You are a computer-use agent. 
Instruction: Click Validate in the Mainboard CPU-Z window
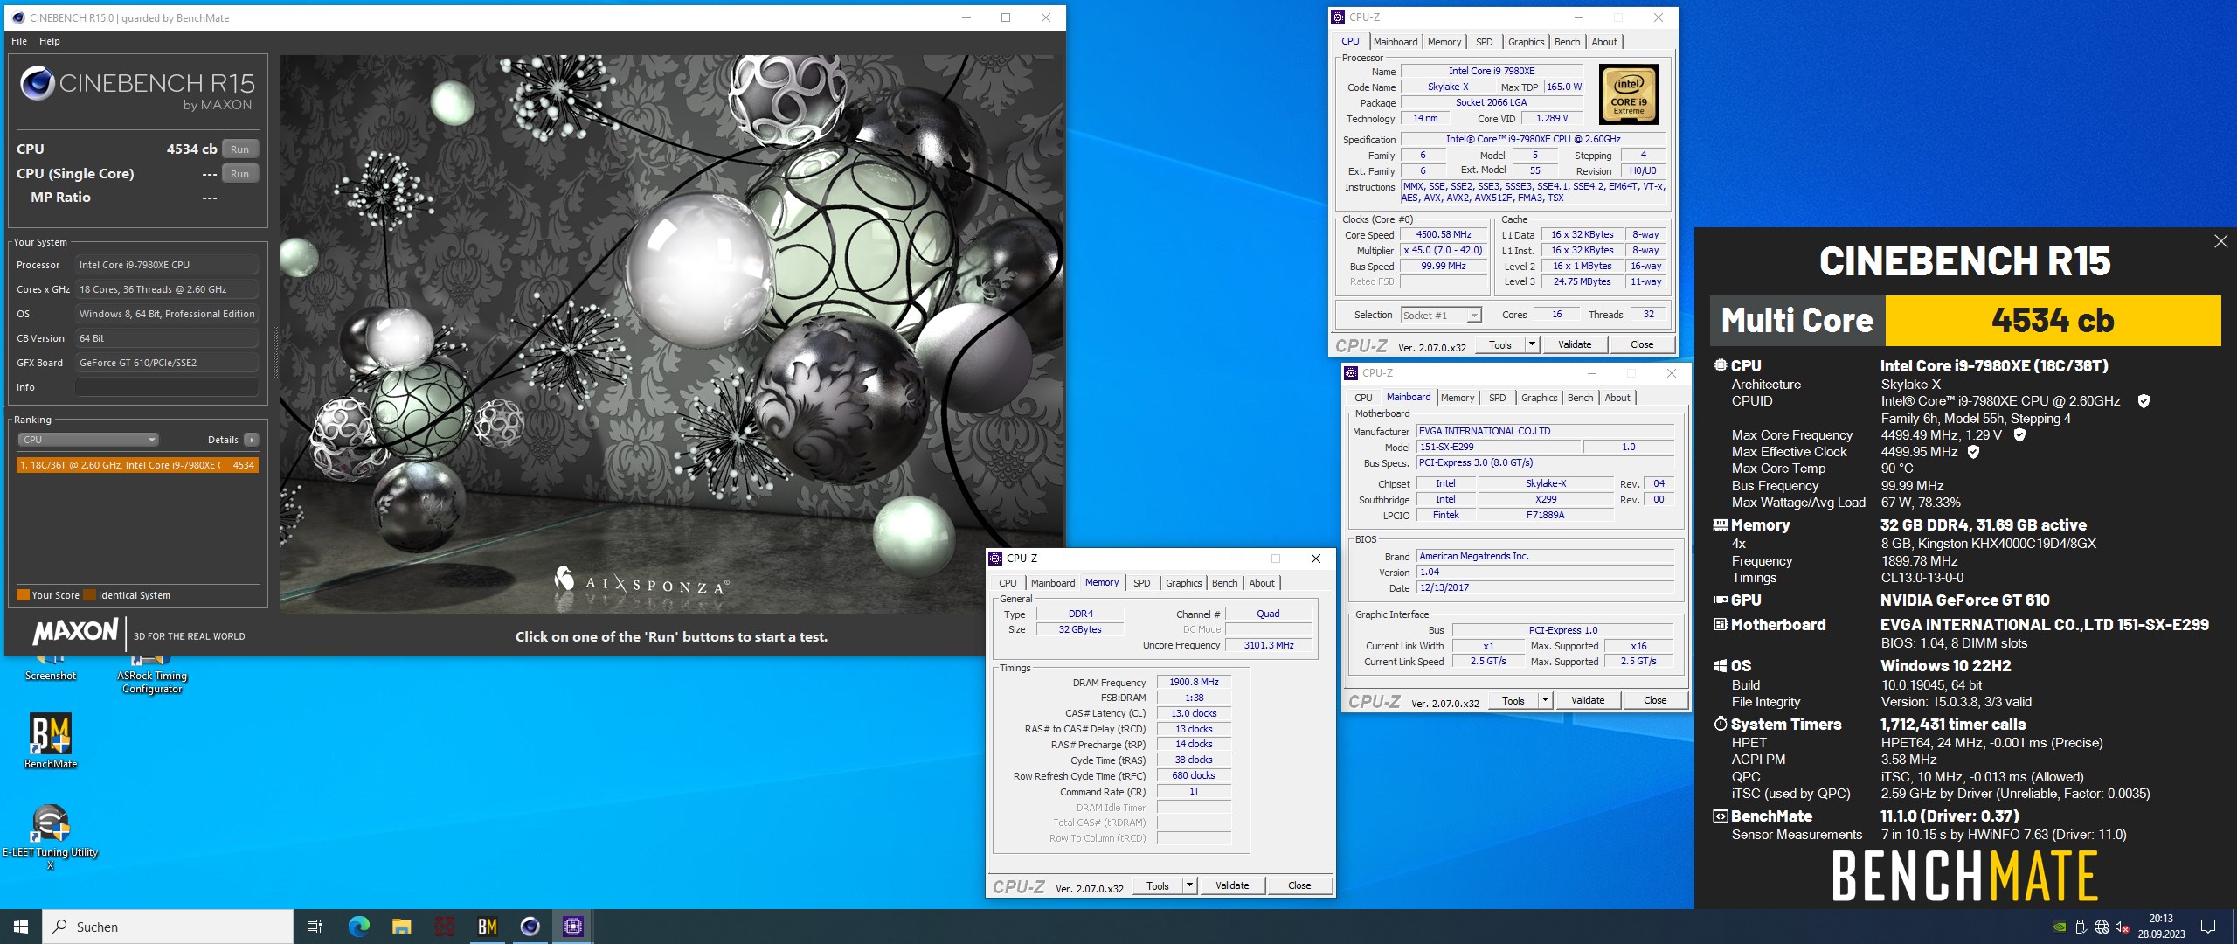click(x=1588, y=701)
